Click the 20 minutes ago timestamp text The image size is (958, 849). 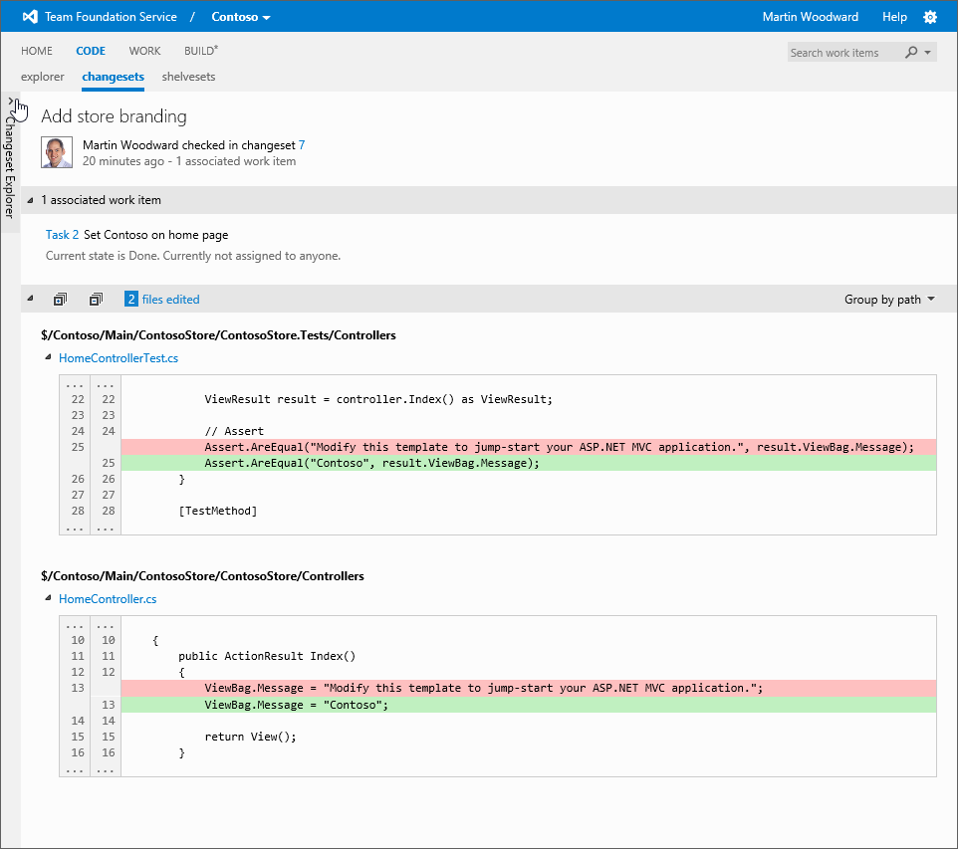123,161
